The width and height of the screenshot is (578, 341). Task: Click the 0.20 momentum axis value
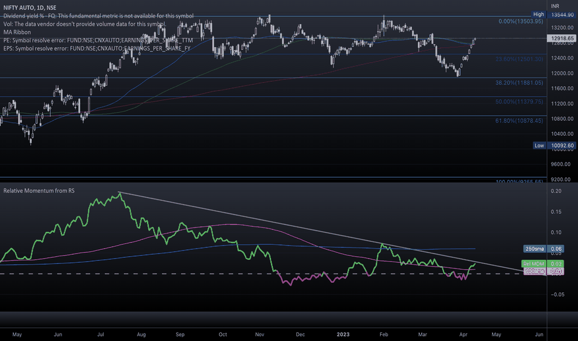coord(556,191)
